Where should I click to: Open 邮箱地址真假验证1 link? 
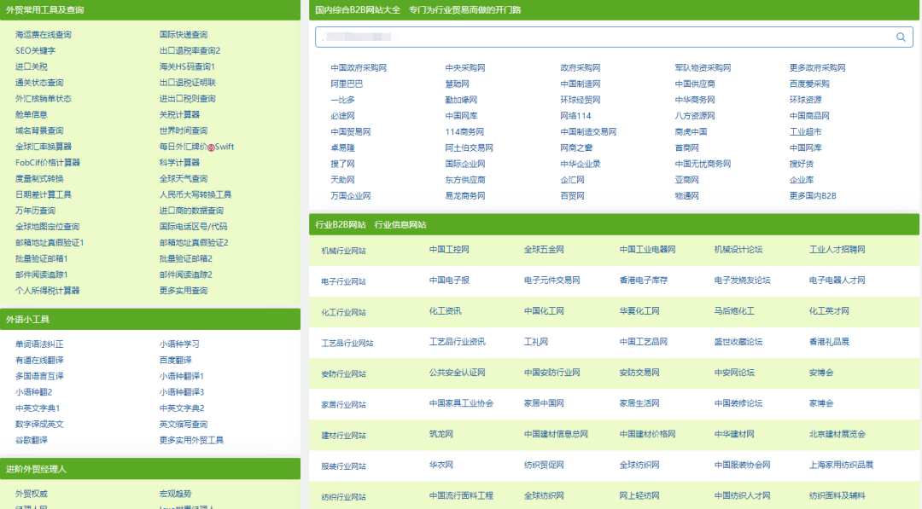[x=50, y=242]
